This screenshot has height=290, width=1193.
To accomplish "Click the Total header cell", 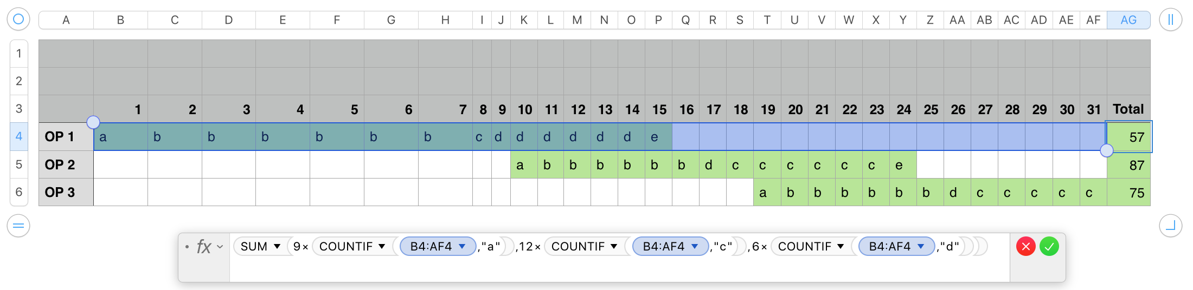I will pos(1128,109).
